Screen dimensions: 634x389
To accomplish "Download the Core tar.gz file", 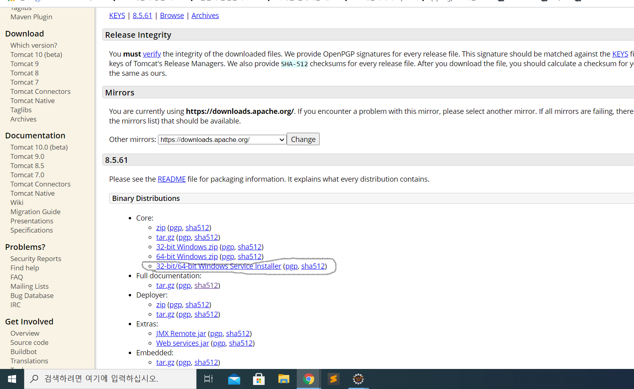I will tap(165, 237).
